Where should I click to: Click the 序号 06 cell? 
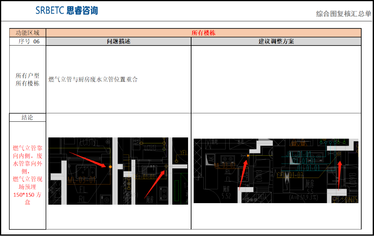28,41
